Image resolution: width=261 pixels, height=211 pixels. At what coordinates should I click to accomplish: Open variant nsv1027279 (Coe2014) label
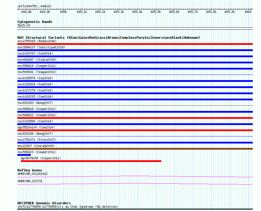coord(35,90)
